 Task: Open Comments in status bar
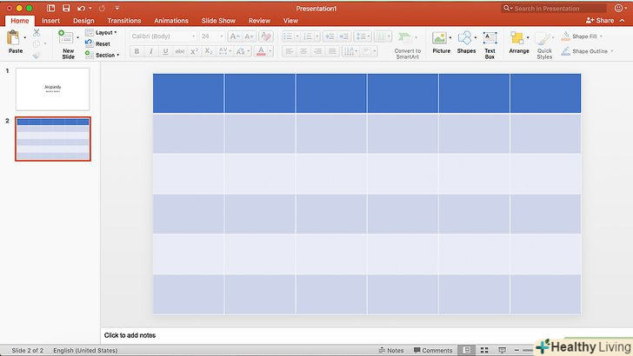click(x=433, y=350)
